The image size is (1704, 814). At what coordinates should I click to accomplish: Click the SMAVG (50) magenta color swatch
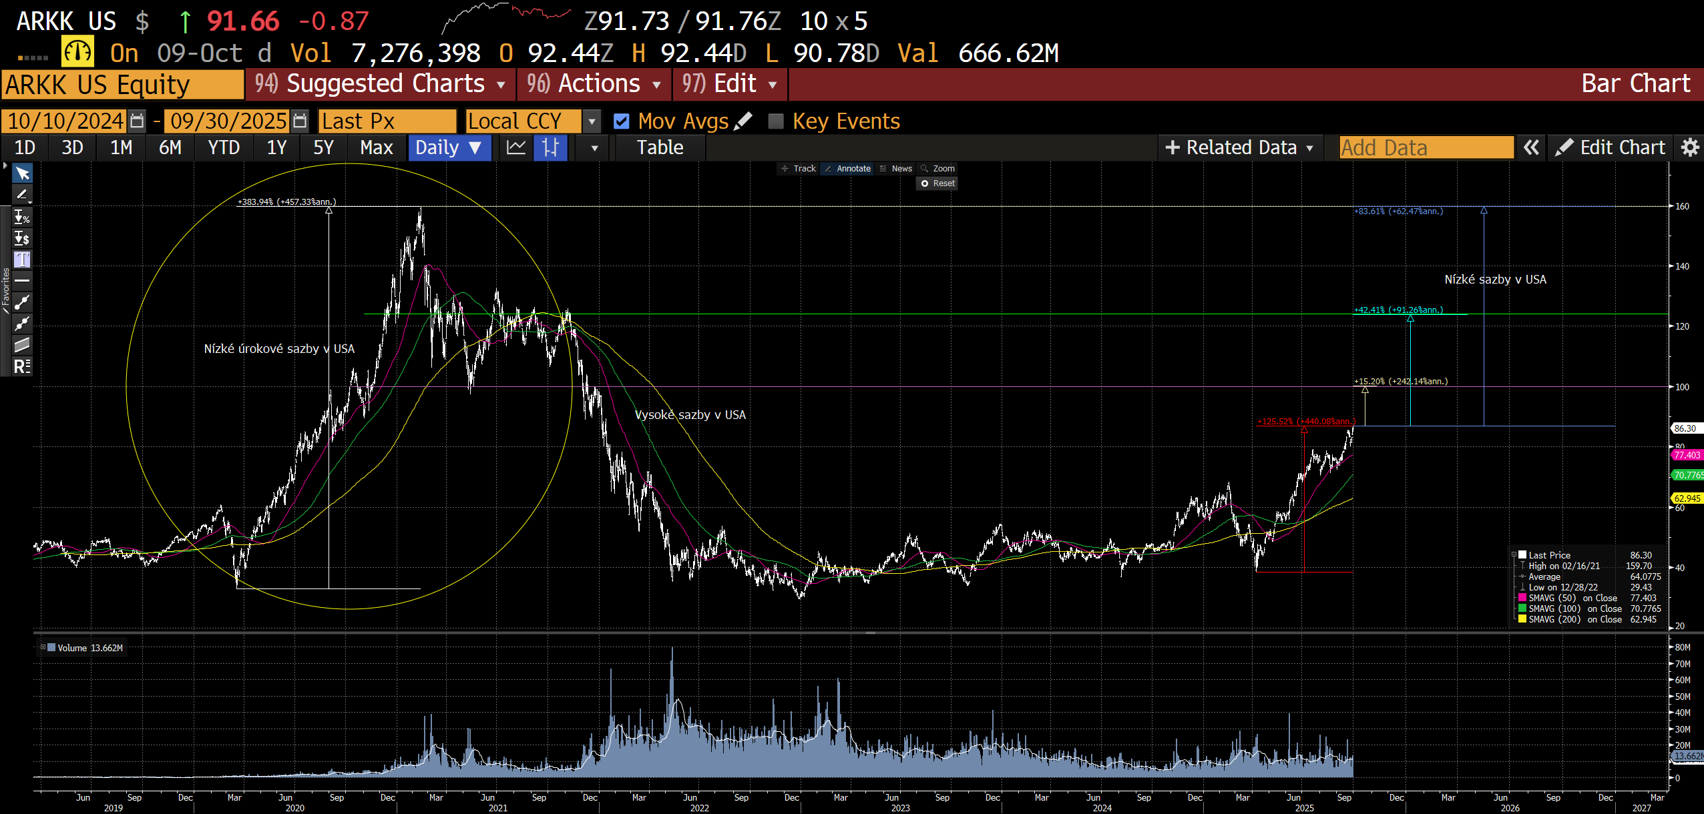[x=1522, y=598]
